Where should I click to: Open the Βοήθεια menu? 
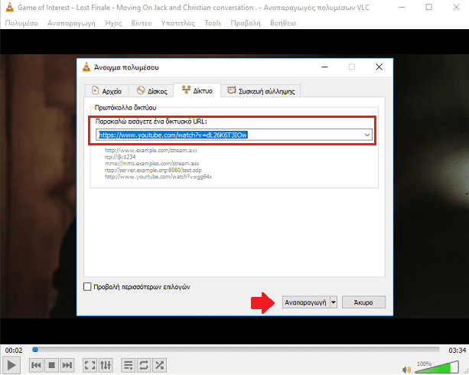coord(283,23)
